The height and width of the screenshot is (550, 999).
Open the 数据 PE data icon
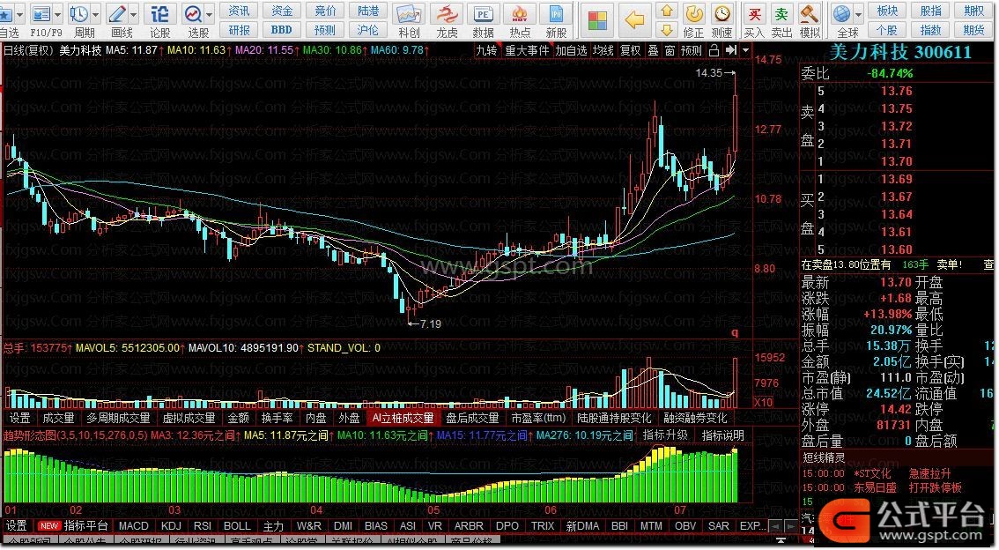click(x=483, y=14)
